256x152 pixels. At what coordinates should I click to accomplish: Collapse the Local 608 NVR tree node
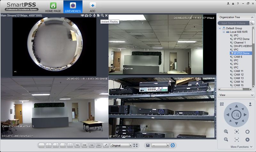[x=224, y=32]
